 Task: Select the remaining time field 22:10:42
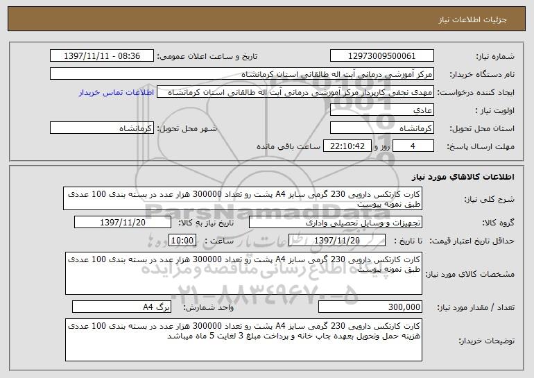click(x=347, y=146)
